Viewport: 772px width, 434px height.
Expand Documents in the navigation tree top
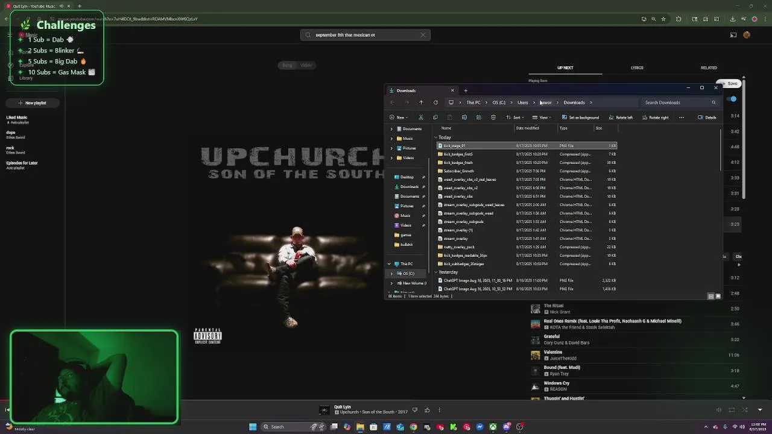391,129
